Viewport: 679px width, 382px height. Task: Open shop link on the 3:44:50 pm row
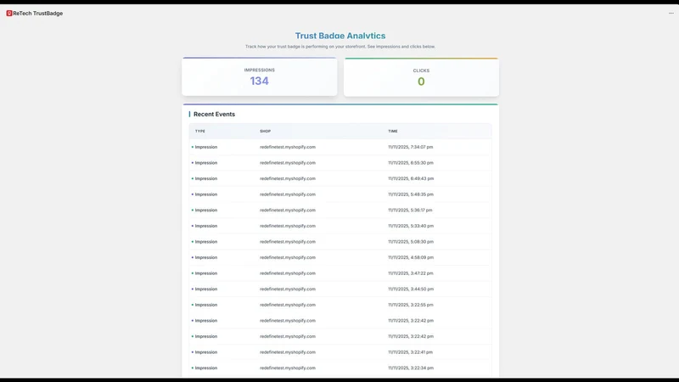[x=288, y=289]
